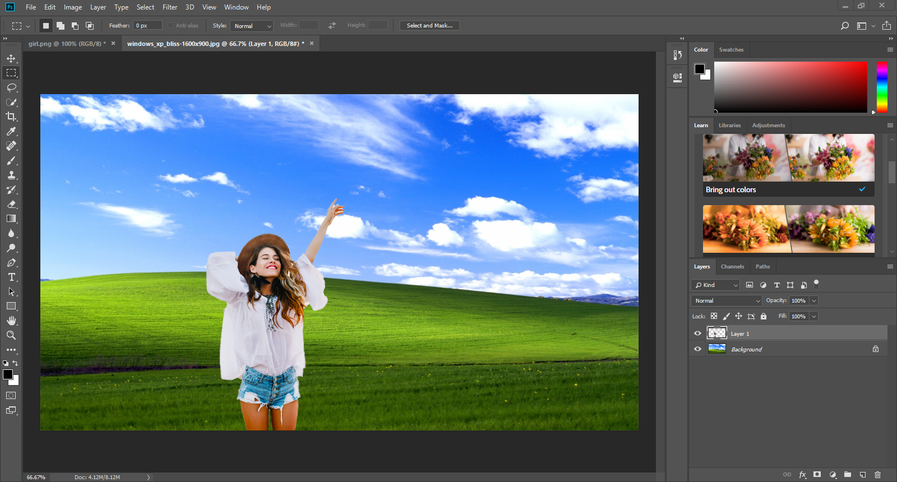Click the Feather input field
Screen dimensions: 897x482
pyautogui.click(x=147, y=26)
